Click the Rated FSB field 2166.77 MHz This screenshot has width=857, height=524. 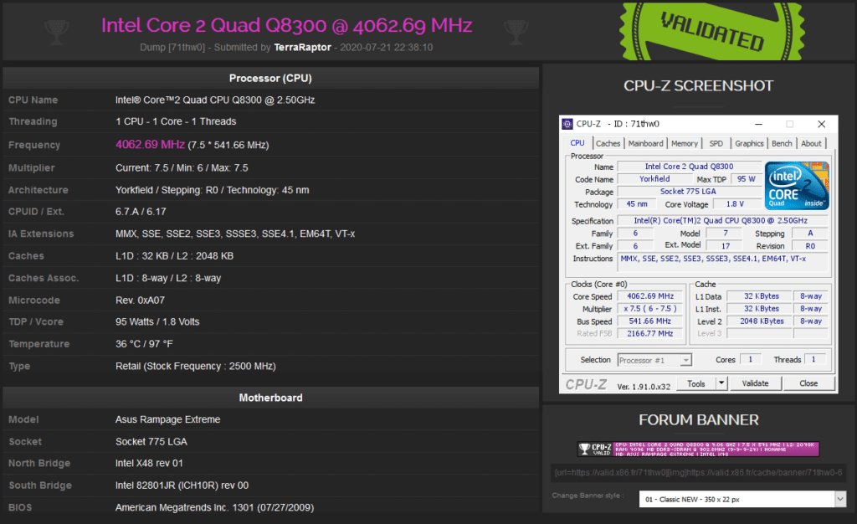coord(649,333)
